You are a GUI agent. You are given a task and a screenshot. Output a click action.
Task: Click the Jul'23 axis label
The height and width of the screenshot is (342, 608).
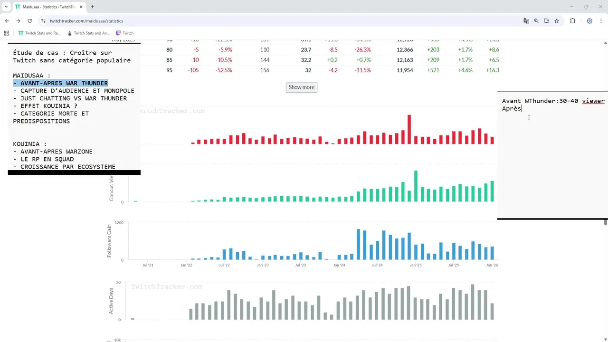[x=301, y=265]
